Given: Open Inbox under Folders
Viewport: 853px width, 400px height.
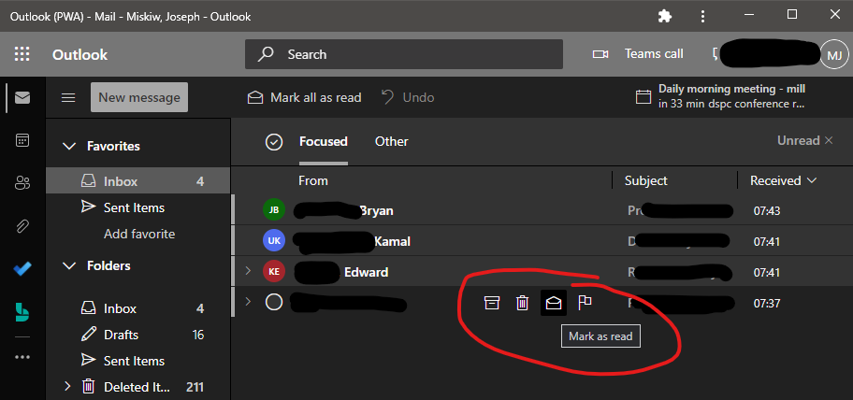Looking at the screenshot, I should [x=138, y=308].
